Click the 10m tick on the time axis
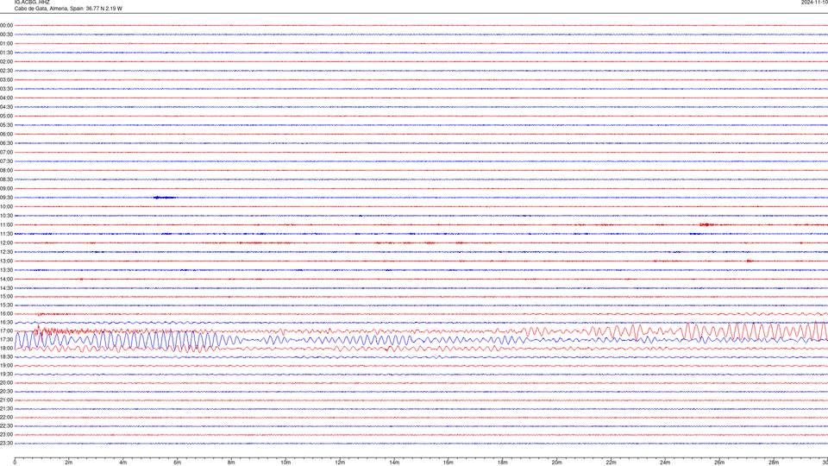Image resolution: width=828 pixels, height=466 pixels. pos(285,463)
